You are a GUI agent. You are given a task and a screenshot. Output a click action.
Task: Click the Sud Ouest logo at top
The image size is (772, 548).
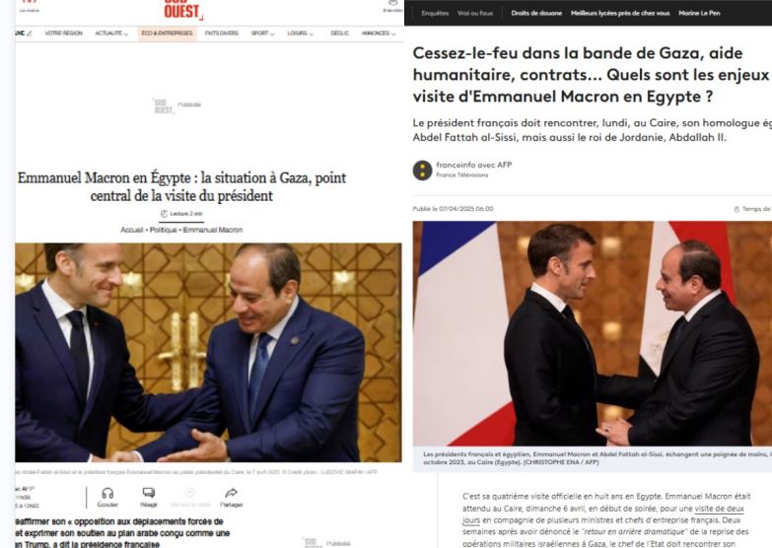click(183, 10)
